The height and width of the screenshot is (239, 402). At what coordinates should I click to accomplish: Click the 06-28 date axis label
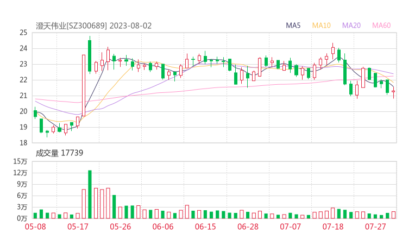click(248, 226)
